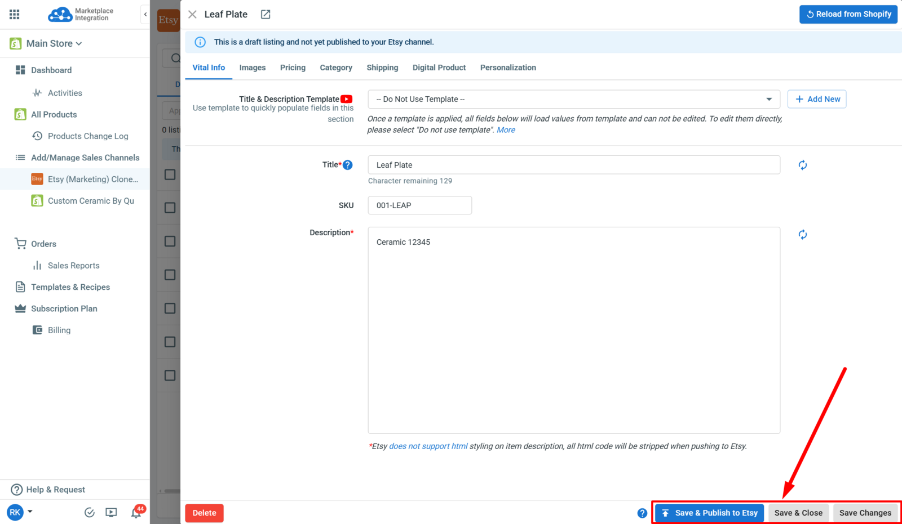Screen dimensions: 902x524
Task: Click the Etsy channel logo in background
Action: 168,20
